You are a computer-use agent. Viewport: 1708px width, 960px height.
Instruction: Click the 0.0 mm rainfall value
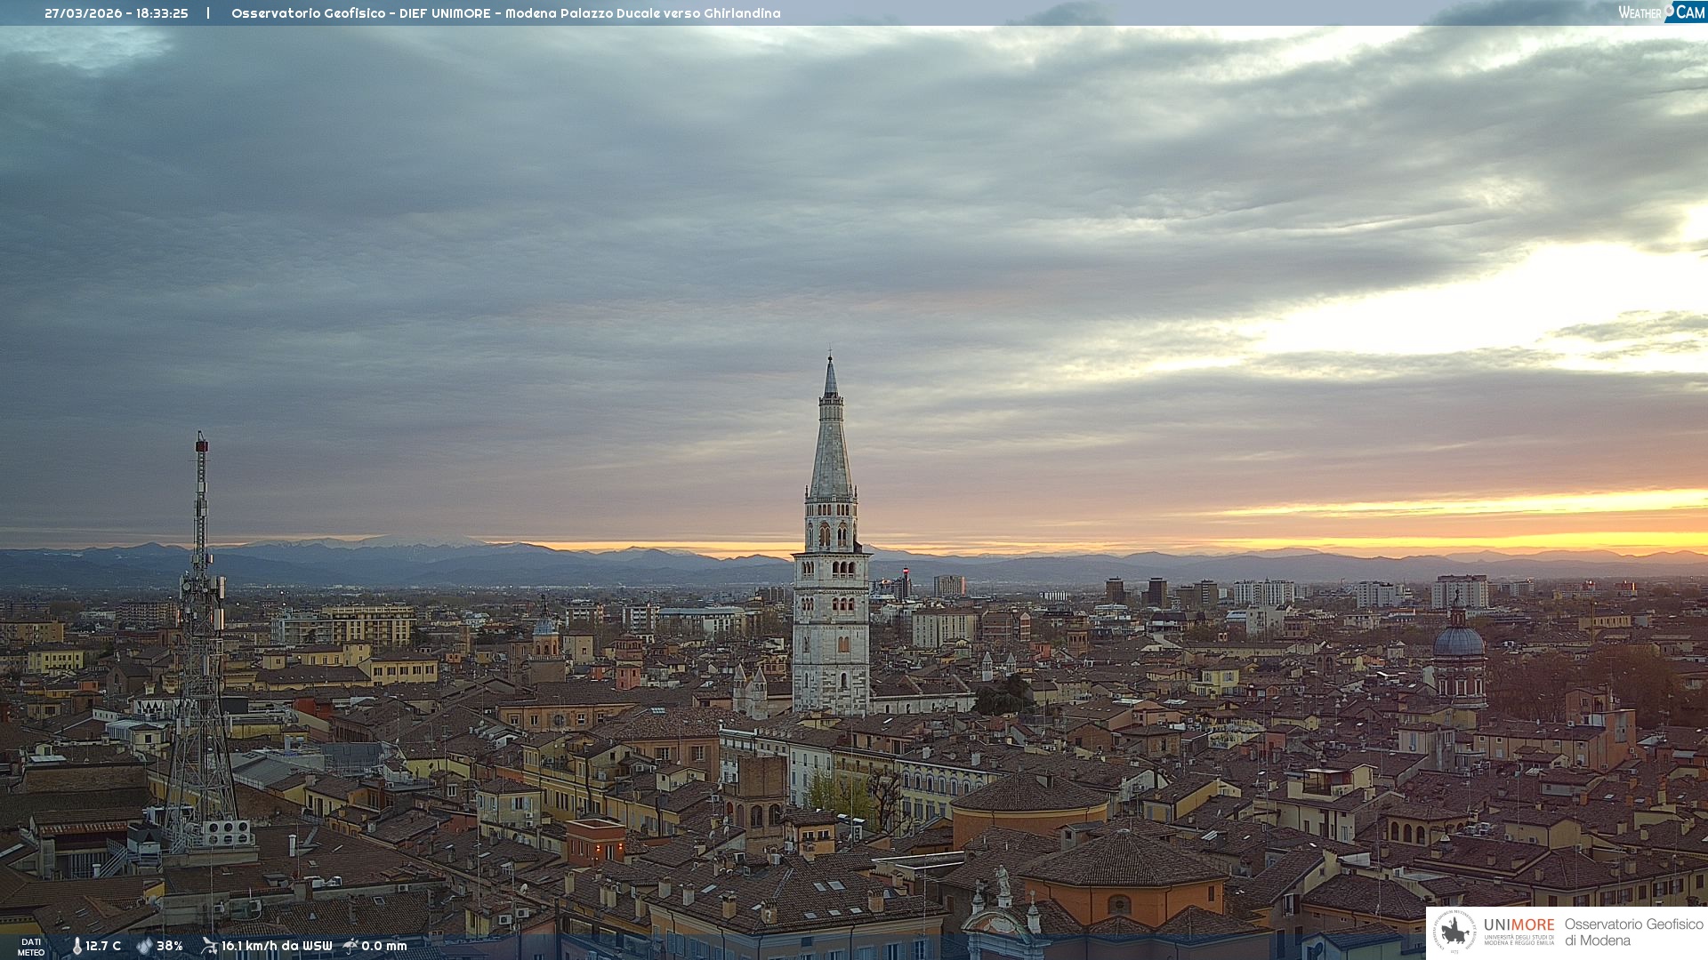(x=384, y=946)
